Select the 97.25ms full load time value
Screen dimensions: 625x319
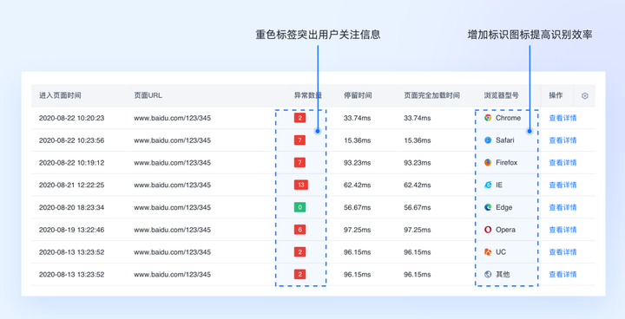pos(418,230)
